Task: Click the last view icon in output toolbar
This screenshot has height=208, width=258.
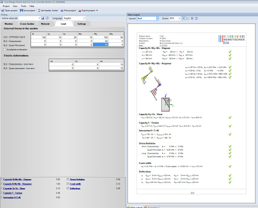Action: [197, 18]
